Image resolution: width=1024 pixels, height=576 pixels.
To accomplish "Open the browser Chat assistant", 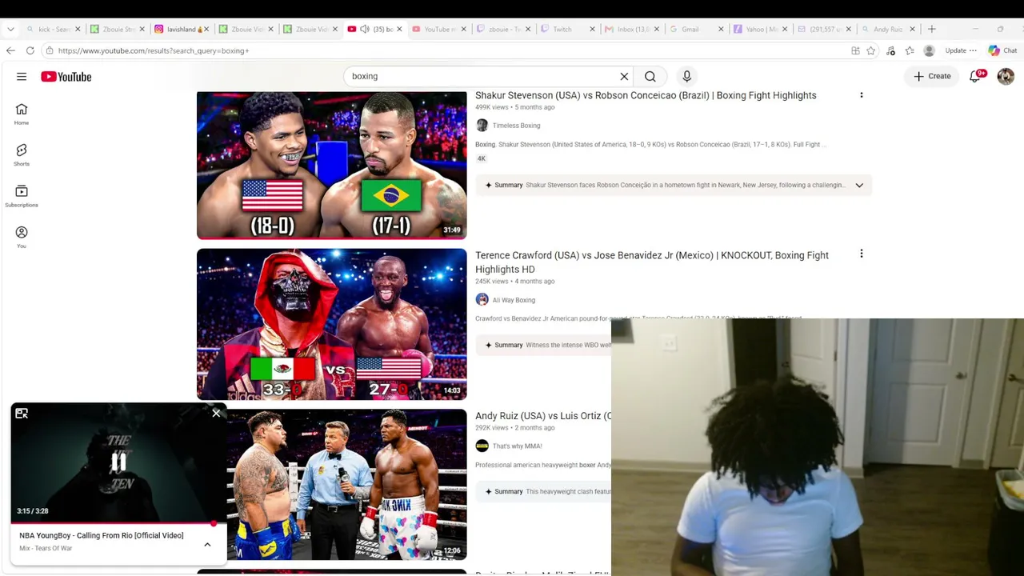I will (1002, 50).
